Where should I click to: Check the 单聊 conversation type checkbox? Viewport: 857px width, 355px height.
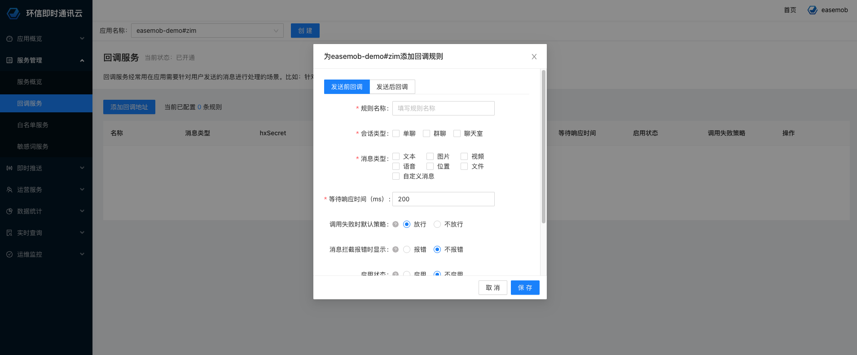coord(396,133)
